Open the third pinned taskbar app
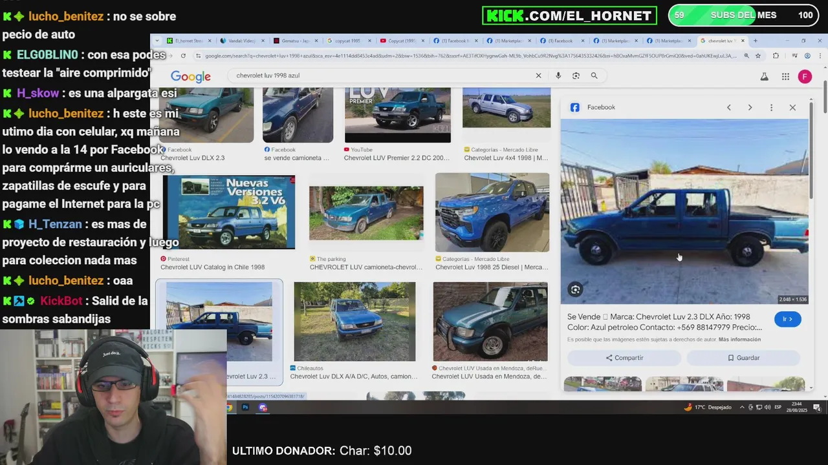The image size is (828, 465). pyautogui.click(x=263, y=408)
